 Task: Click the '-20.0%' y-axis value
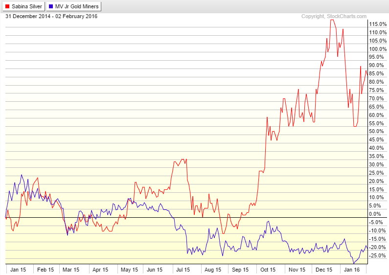click(377, 247)
